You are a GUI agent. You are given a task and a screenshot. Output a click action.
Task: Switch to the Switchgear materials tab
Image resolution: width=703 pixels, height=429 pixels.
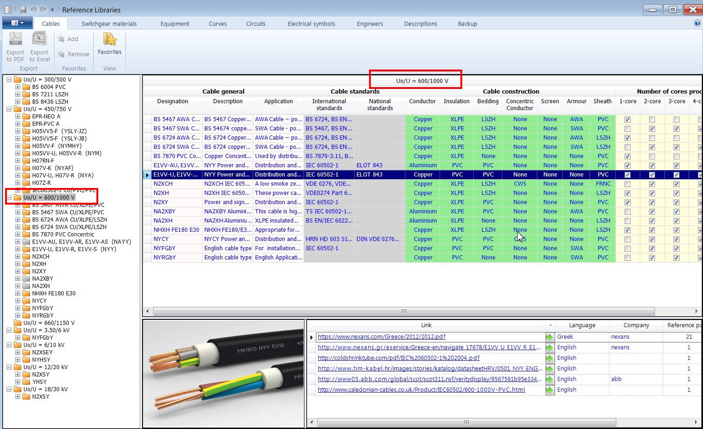click(x=109, y=24)
